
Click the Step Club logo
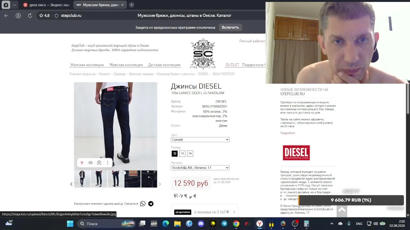203,53
